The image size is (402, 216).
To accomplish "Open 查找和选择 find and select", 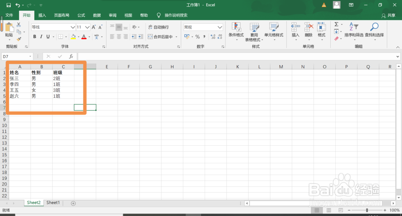I will (x=374, y=31).
